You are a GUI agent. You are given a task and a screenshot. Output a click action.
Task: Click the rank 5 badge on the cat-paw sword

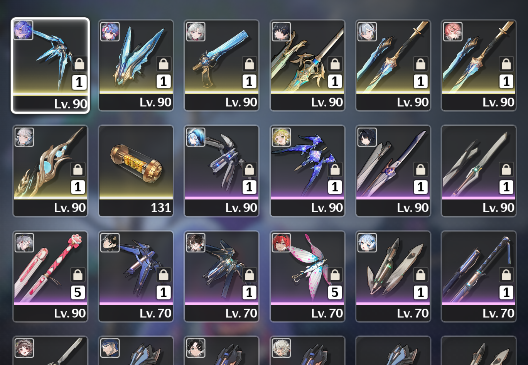78,293
